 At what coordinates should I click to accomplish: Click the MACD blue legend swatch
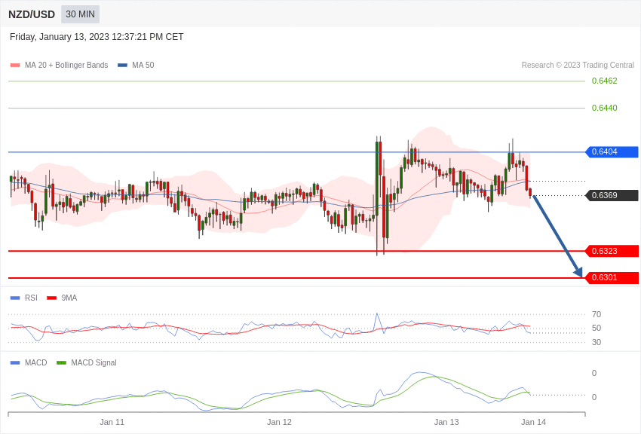click(15, 362)
